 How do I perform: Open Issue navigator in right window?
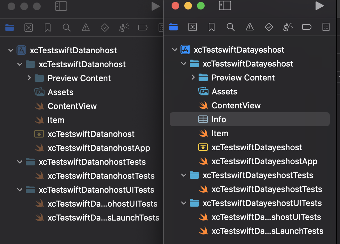point(249,27)
